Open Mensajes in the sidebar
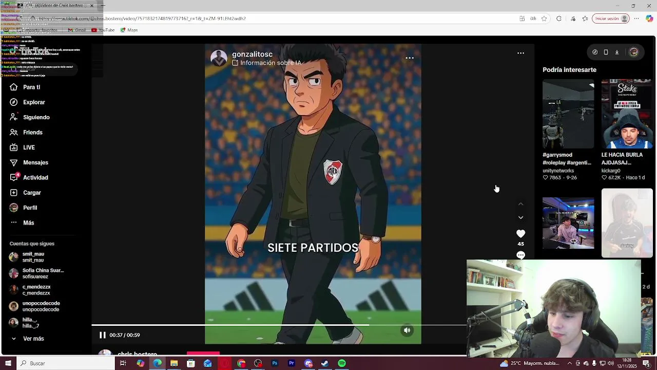 29,162
